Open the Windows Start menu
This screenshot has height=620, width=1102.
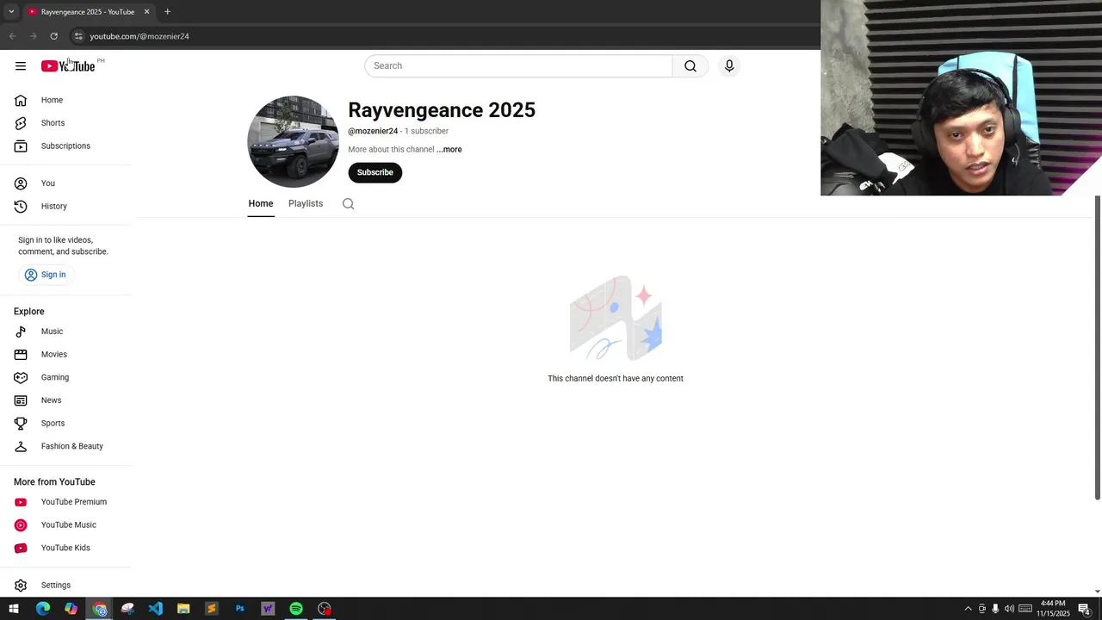click(14, 609)
